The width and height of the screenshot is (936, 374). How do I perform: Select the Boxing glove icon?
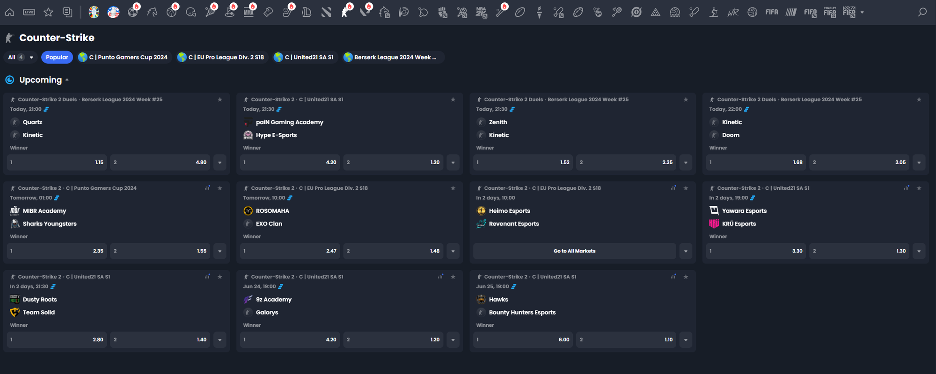(268, 12)
